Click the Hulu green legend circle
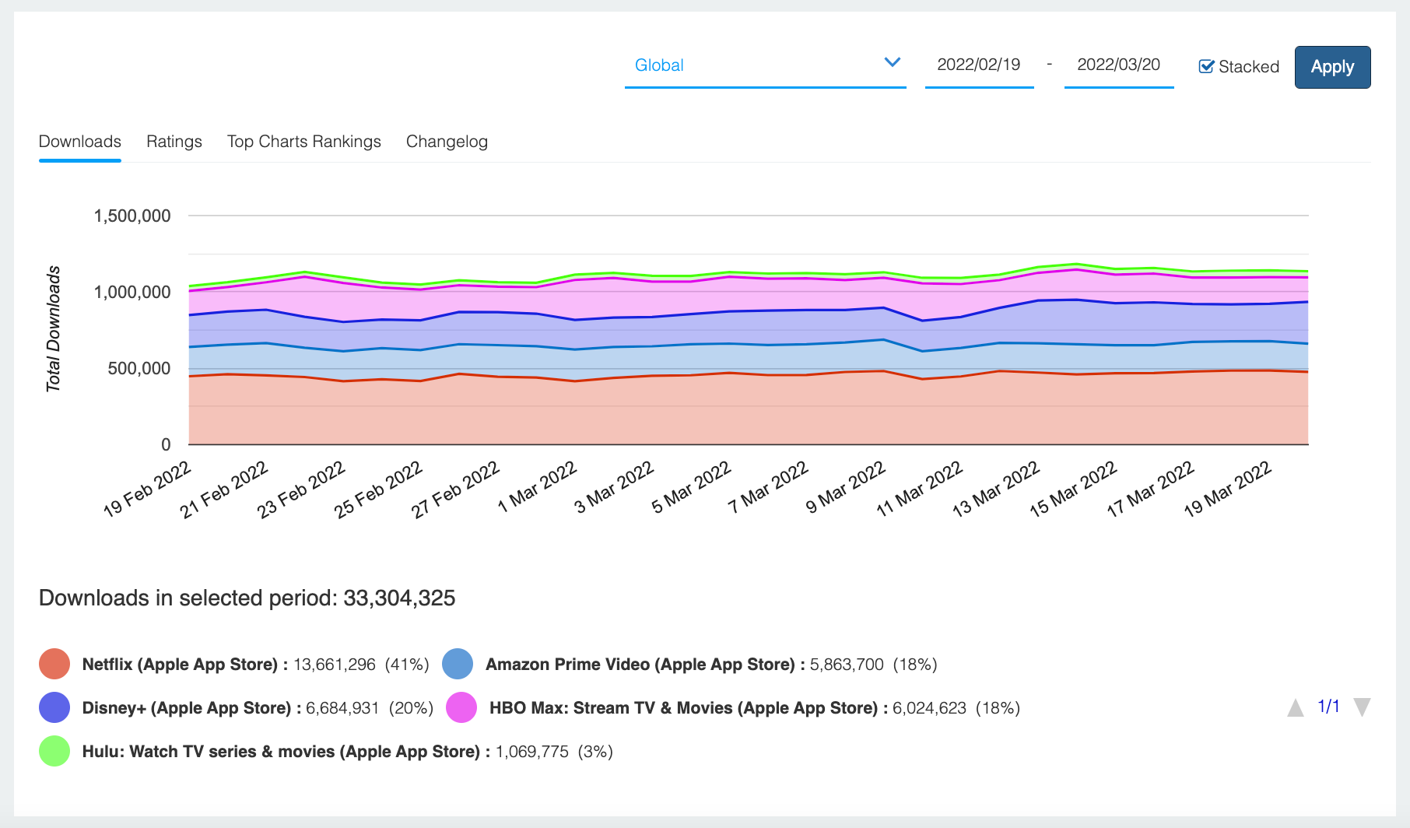The image size is (1410, 828). 54,751
